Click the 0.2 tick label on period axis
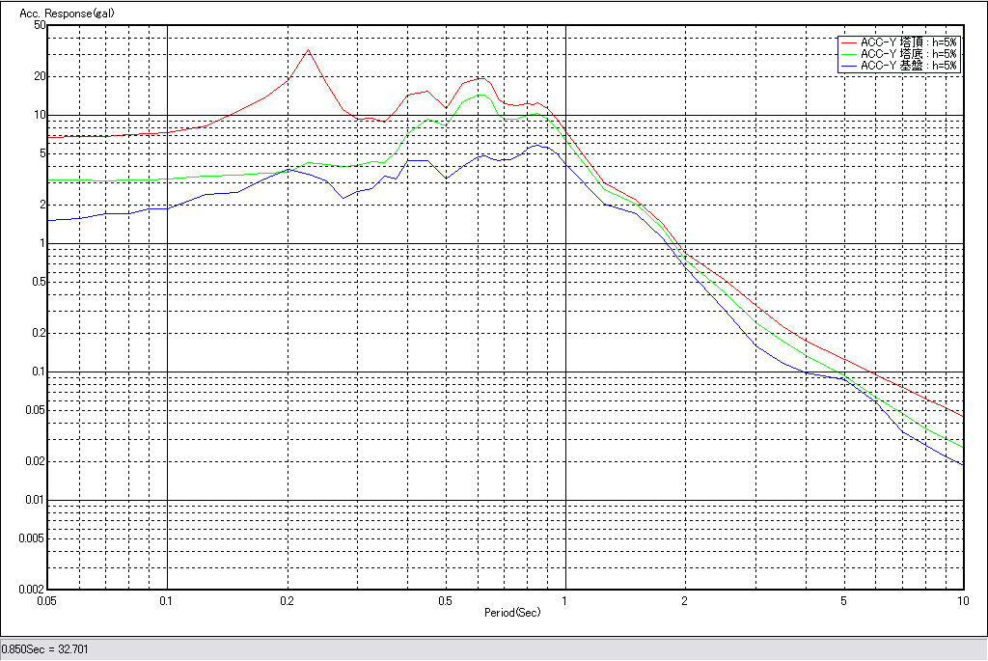This screenshot has width=988, height=661. click(x=287, y=600)
